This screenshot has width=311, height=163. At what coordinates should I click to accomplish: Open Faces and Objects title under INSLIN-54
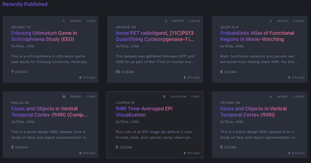click(x=49, y=112)
